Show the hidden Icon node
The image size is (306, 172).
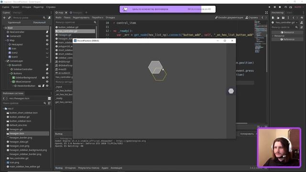pos(47,49)
